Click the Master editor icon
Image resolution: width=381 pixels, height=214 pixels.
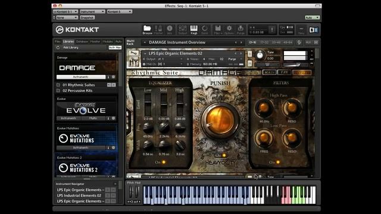click(x=158, y=30)
